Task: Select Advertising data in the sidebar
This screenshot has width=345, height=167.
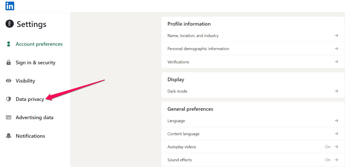Action: point(34,117)
